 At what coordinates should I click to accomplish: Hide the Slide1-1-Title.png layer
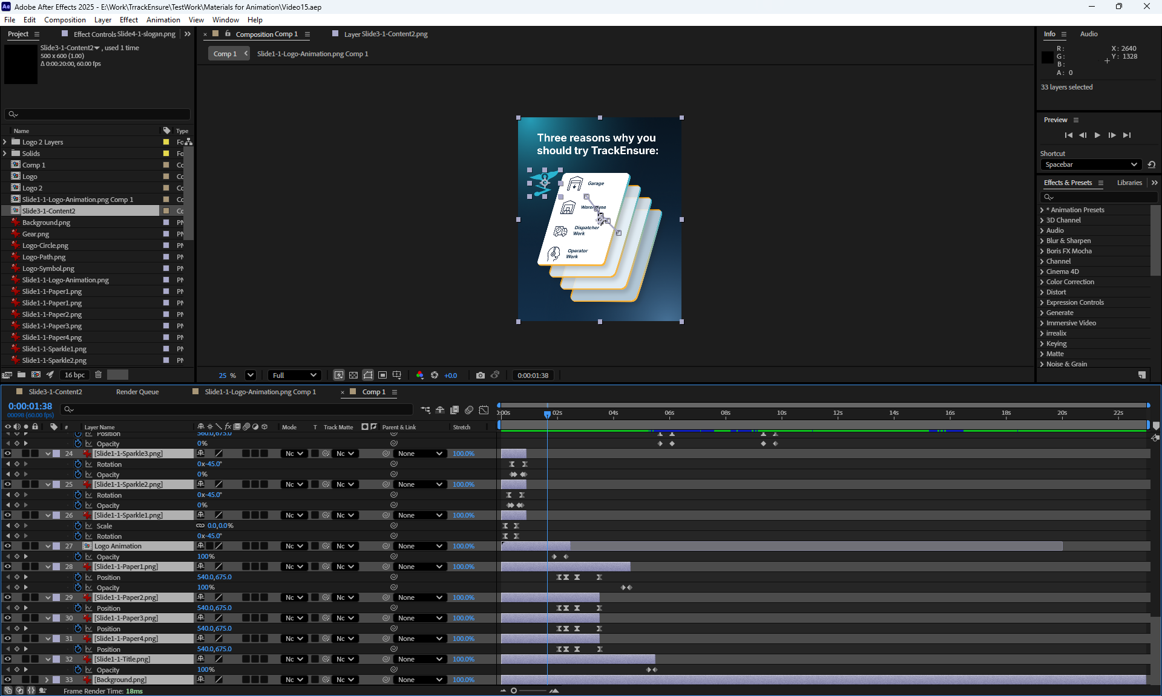coord(8,659)
